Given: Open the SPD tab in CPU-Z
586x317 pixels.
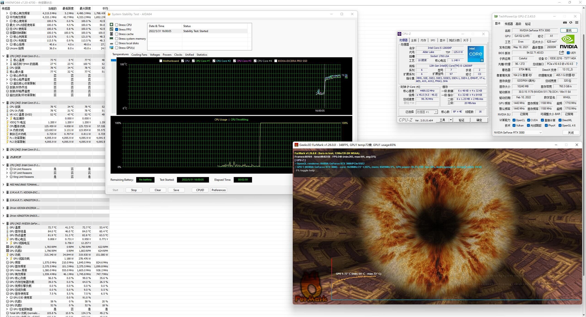Looking at the screenshot, I should pos(432,40).
